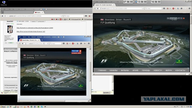Screen dimensions: 192x108
Task: Close the Sky Sports browser tab
Action: pos(114,5)
